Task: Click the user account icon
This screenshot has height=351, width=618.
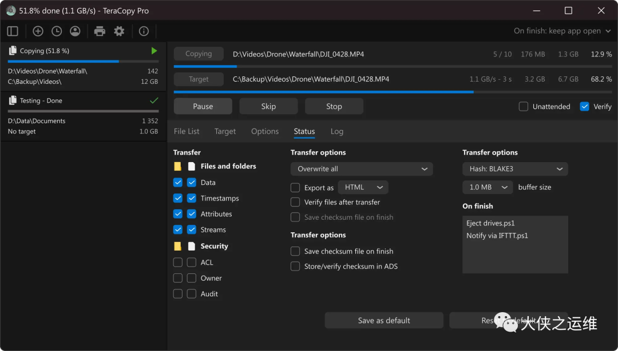Action: [x=75, y=31]
